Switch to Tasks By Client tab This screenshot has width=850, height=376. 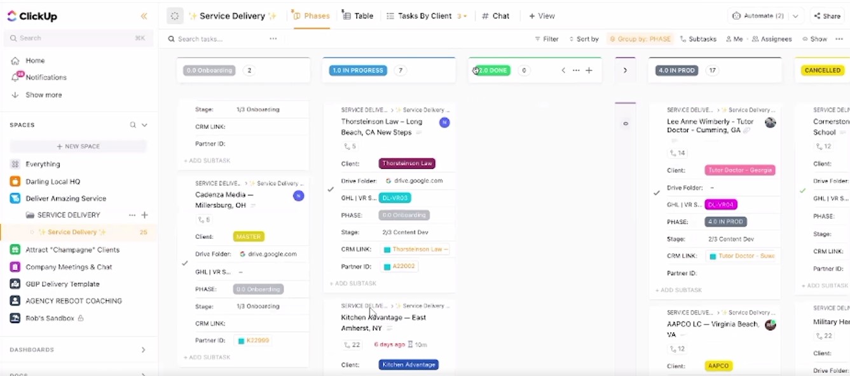click(420, 16)
